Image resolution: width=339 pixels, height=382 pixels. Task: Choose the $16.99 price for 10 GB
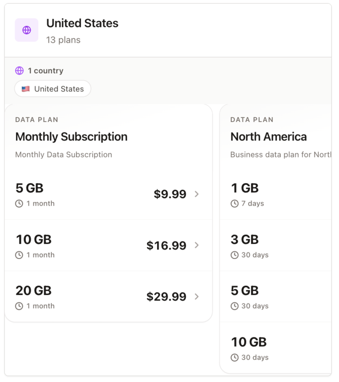coord(166,246)
